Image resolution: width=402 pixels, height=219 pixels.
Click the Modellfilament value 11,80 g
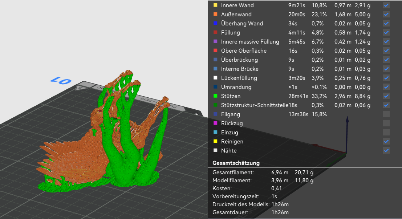pos(304,181)
